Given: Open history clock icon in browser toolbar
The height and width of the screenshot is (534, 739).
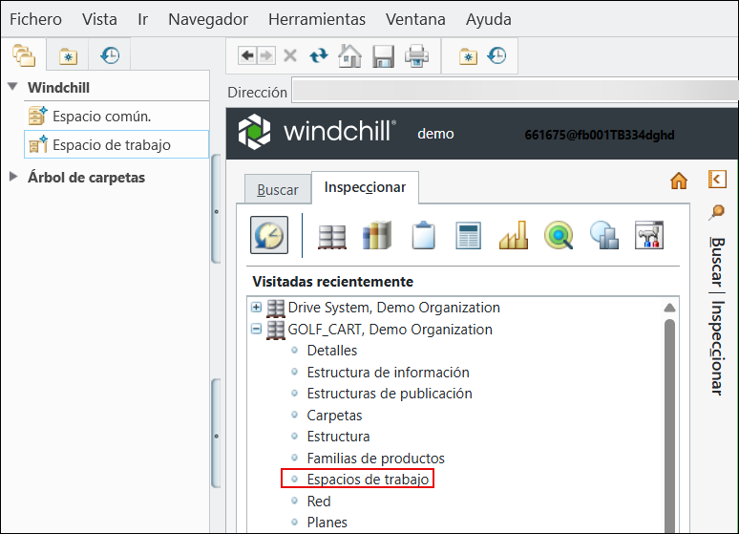Looking at the screenshot, I should coord(496,55).
